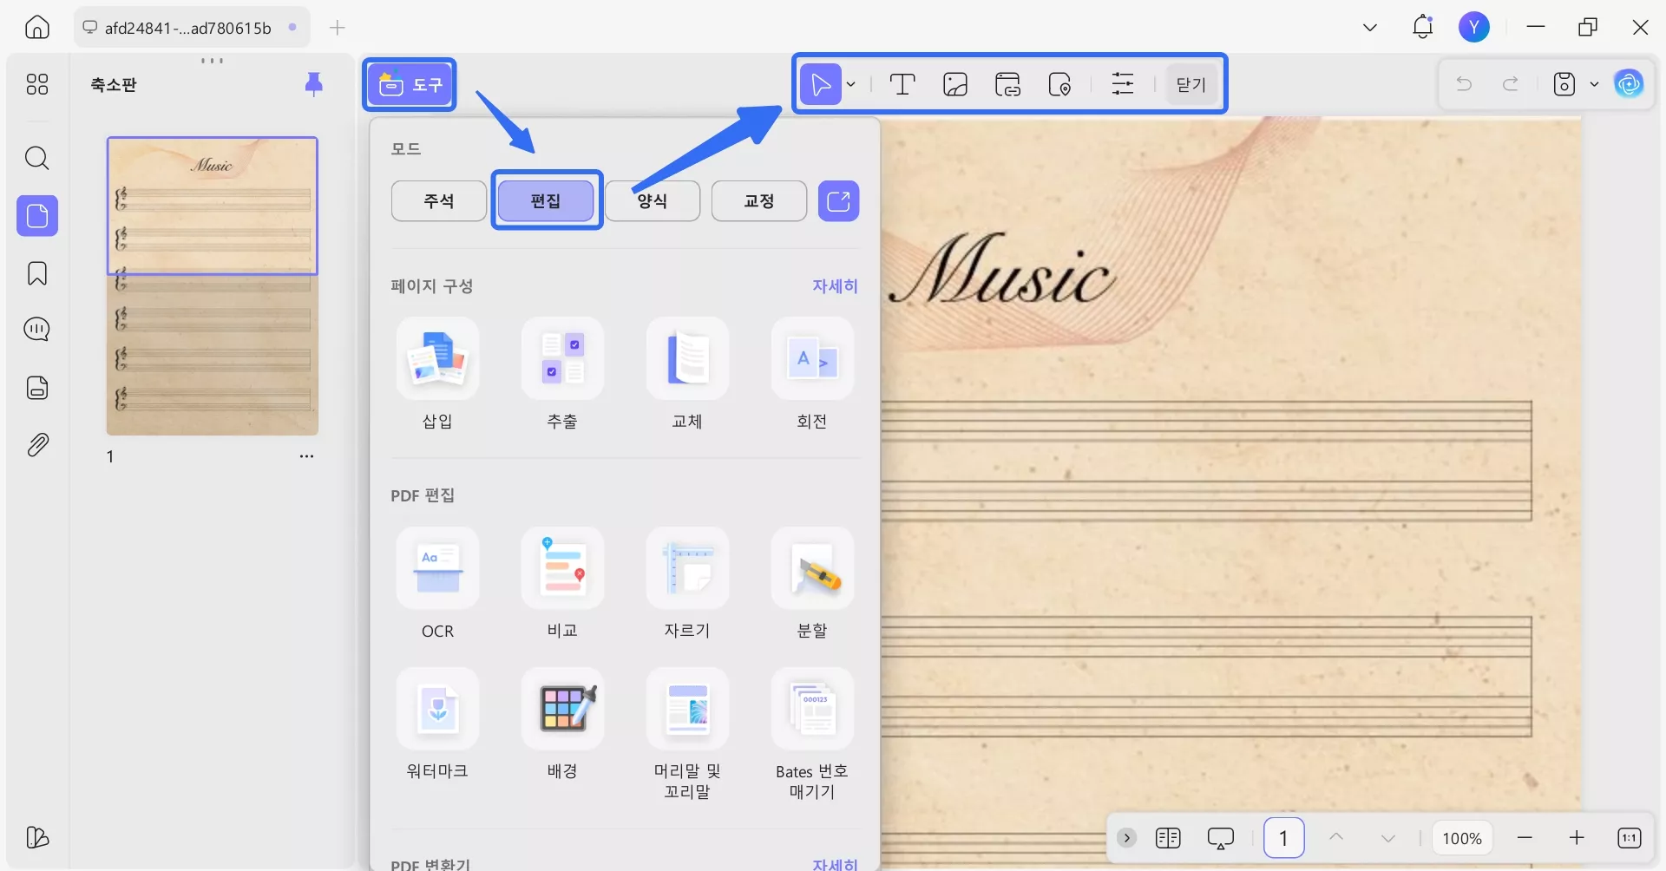The width and height of the screenshot is (1666, 871).
Task: Select the Image editing tool
Action: [954, 83]
